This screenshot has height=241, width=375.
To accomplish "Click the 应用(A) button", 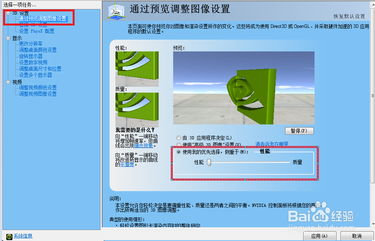I will [320, 236].
